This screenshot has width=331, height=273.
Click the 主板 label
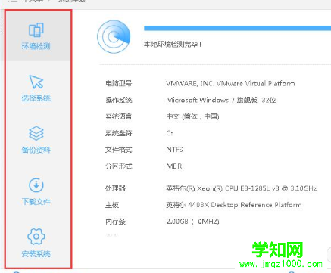(x=112, y=205)
